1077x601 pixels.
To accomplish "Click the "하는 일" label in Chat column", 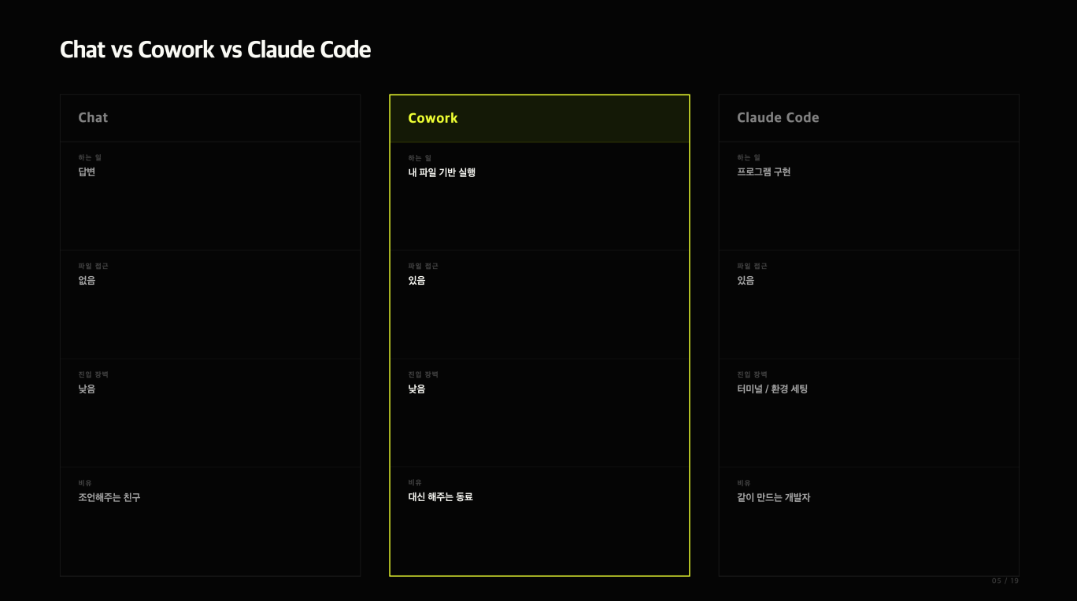I will tap(90, 157).
